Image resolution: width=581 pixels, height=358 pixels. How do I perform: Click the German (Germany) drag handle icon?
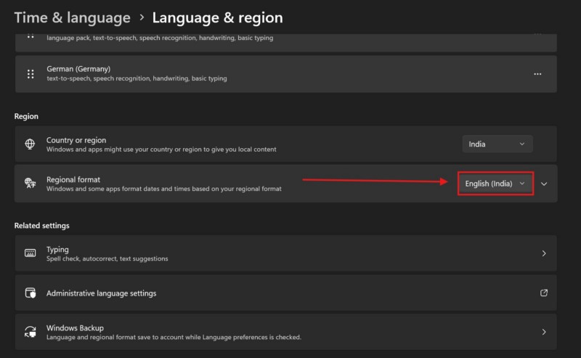click(x=31, y=74)
